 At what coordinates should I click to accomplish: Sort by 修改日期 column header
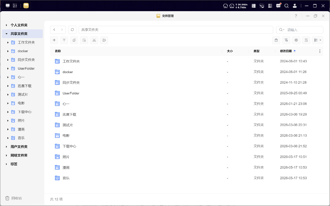coord(286,51)
